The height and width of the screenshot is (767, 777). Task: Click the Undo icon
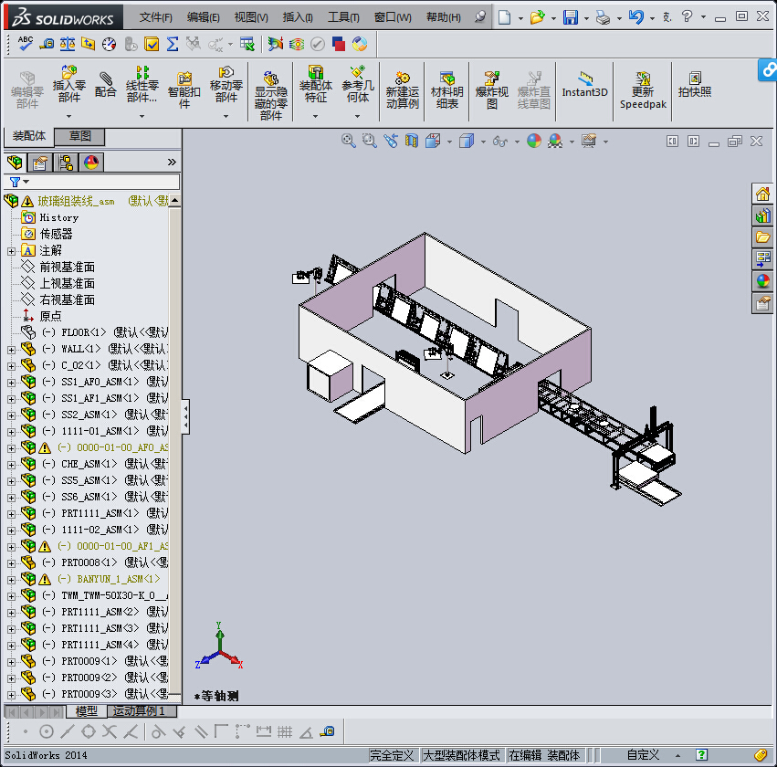(x=635, y=17)
